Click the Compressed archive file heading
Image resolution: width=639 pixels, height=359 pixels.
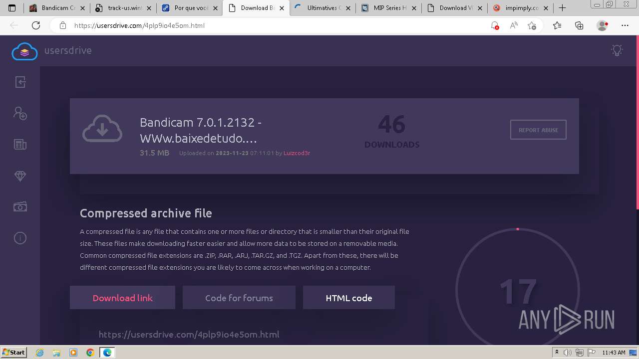pos(146,213)
